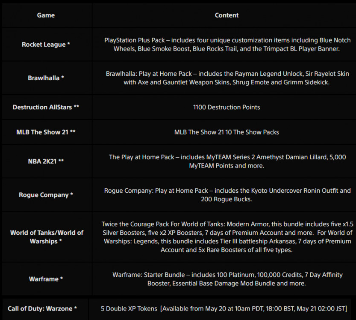Select the NBA 2K21 game cell
Screen dimensions: 356x320
tap(46, 161)
